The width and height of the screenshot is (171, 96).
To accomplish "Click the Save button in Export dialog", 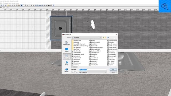I will (x=113, y=69).
